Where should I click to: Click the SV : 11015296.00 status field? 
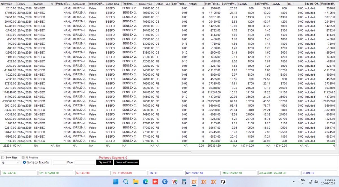point(129,173)
